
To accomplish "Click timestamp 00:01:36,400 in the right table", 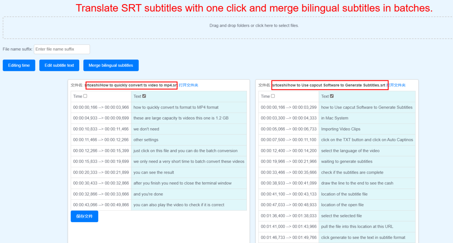I will [288, 216].
